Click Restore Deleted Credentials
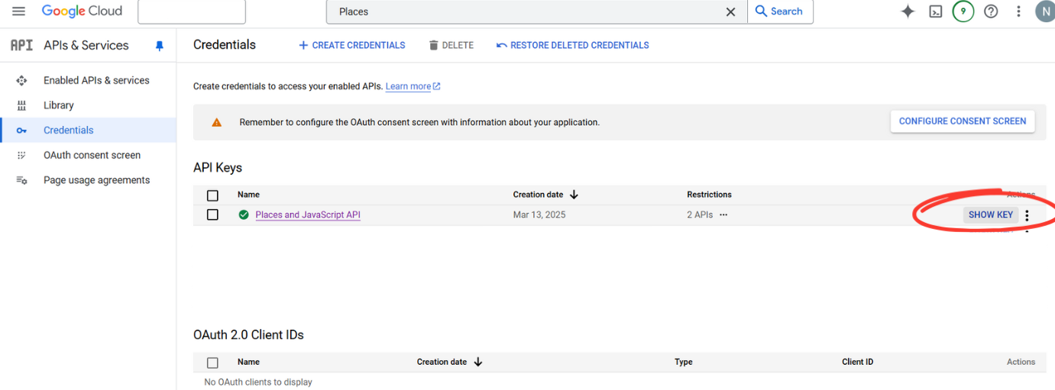This screenshot has width=1055, height=390. click(x=572, y=45)
